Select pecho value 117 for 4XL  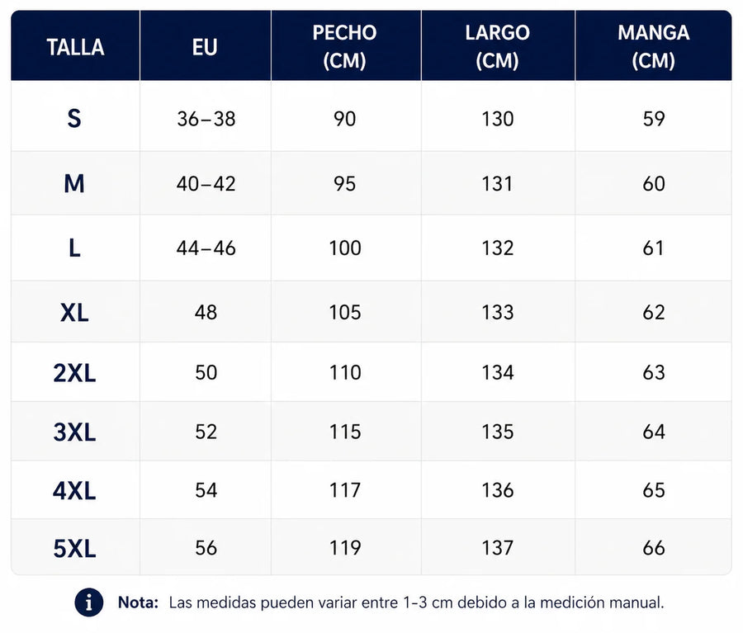click(x=345, y=490)
